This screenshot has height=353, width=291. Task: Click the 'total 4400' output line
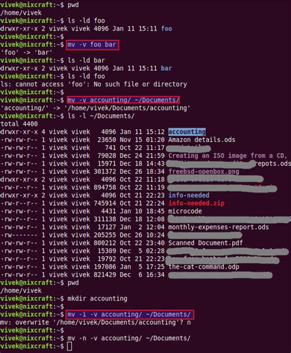coord(19,124)
